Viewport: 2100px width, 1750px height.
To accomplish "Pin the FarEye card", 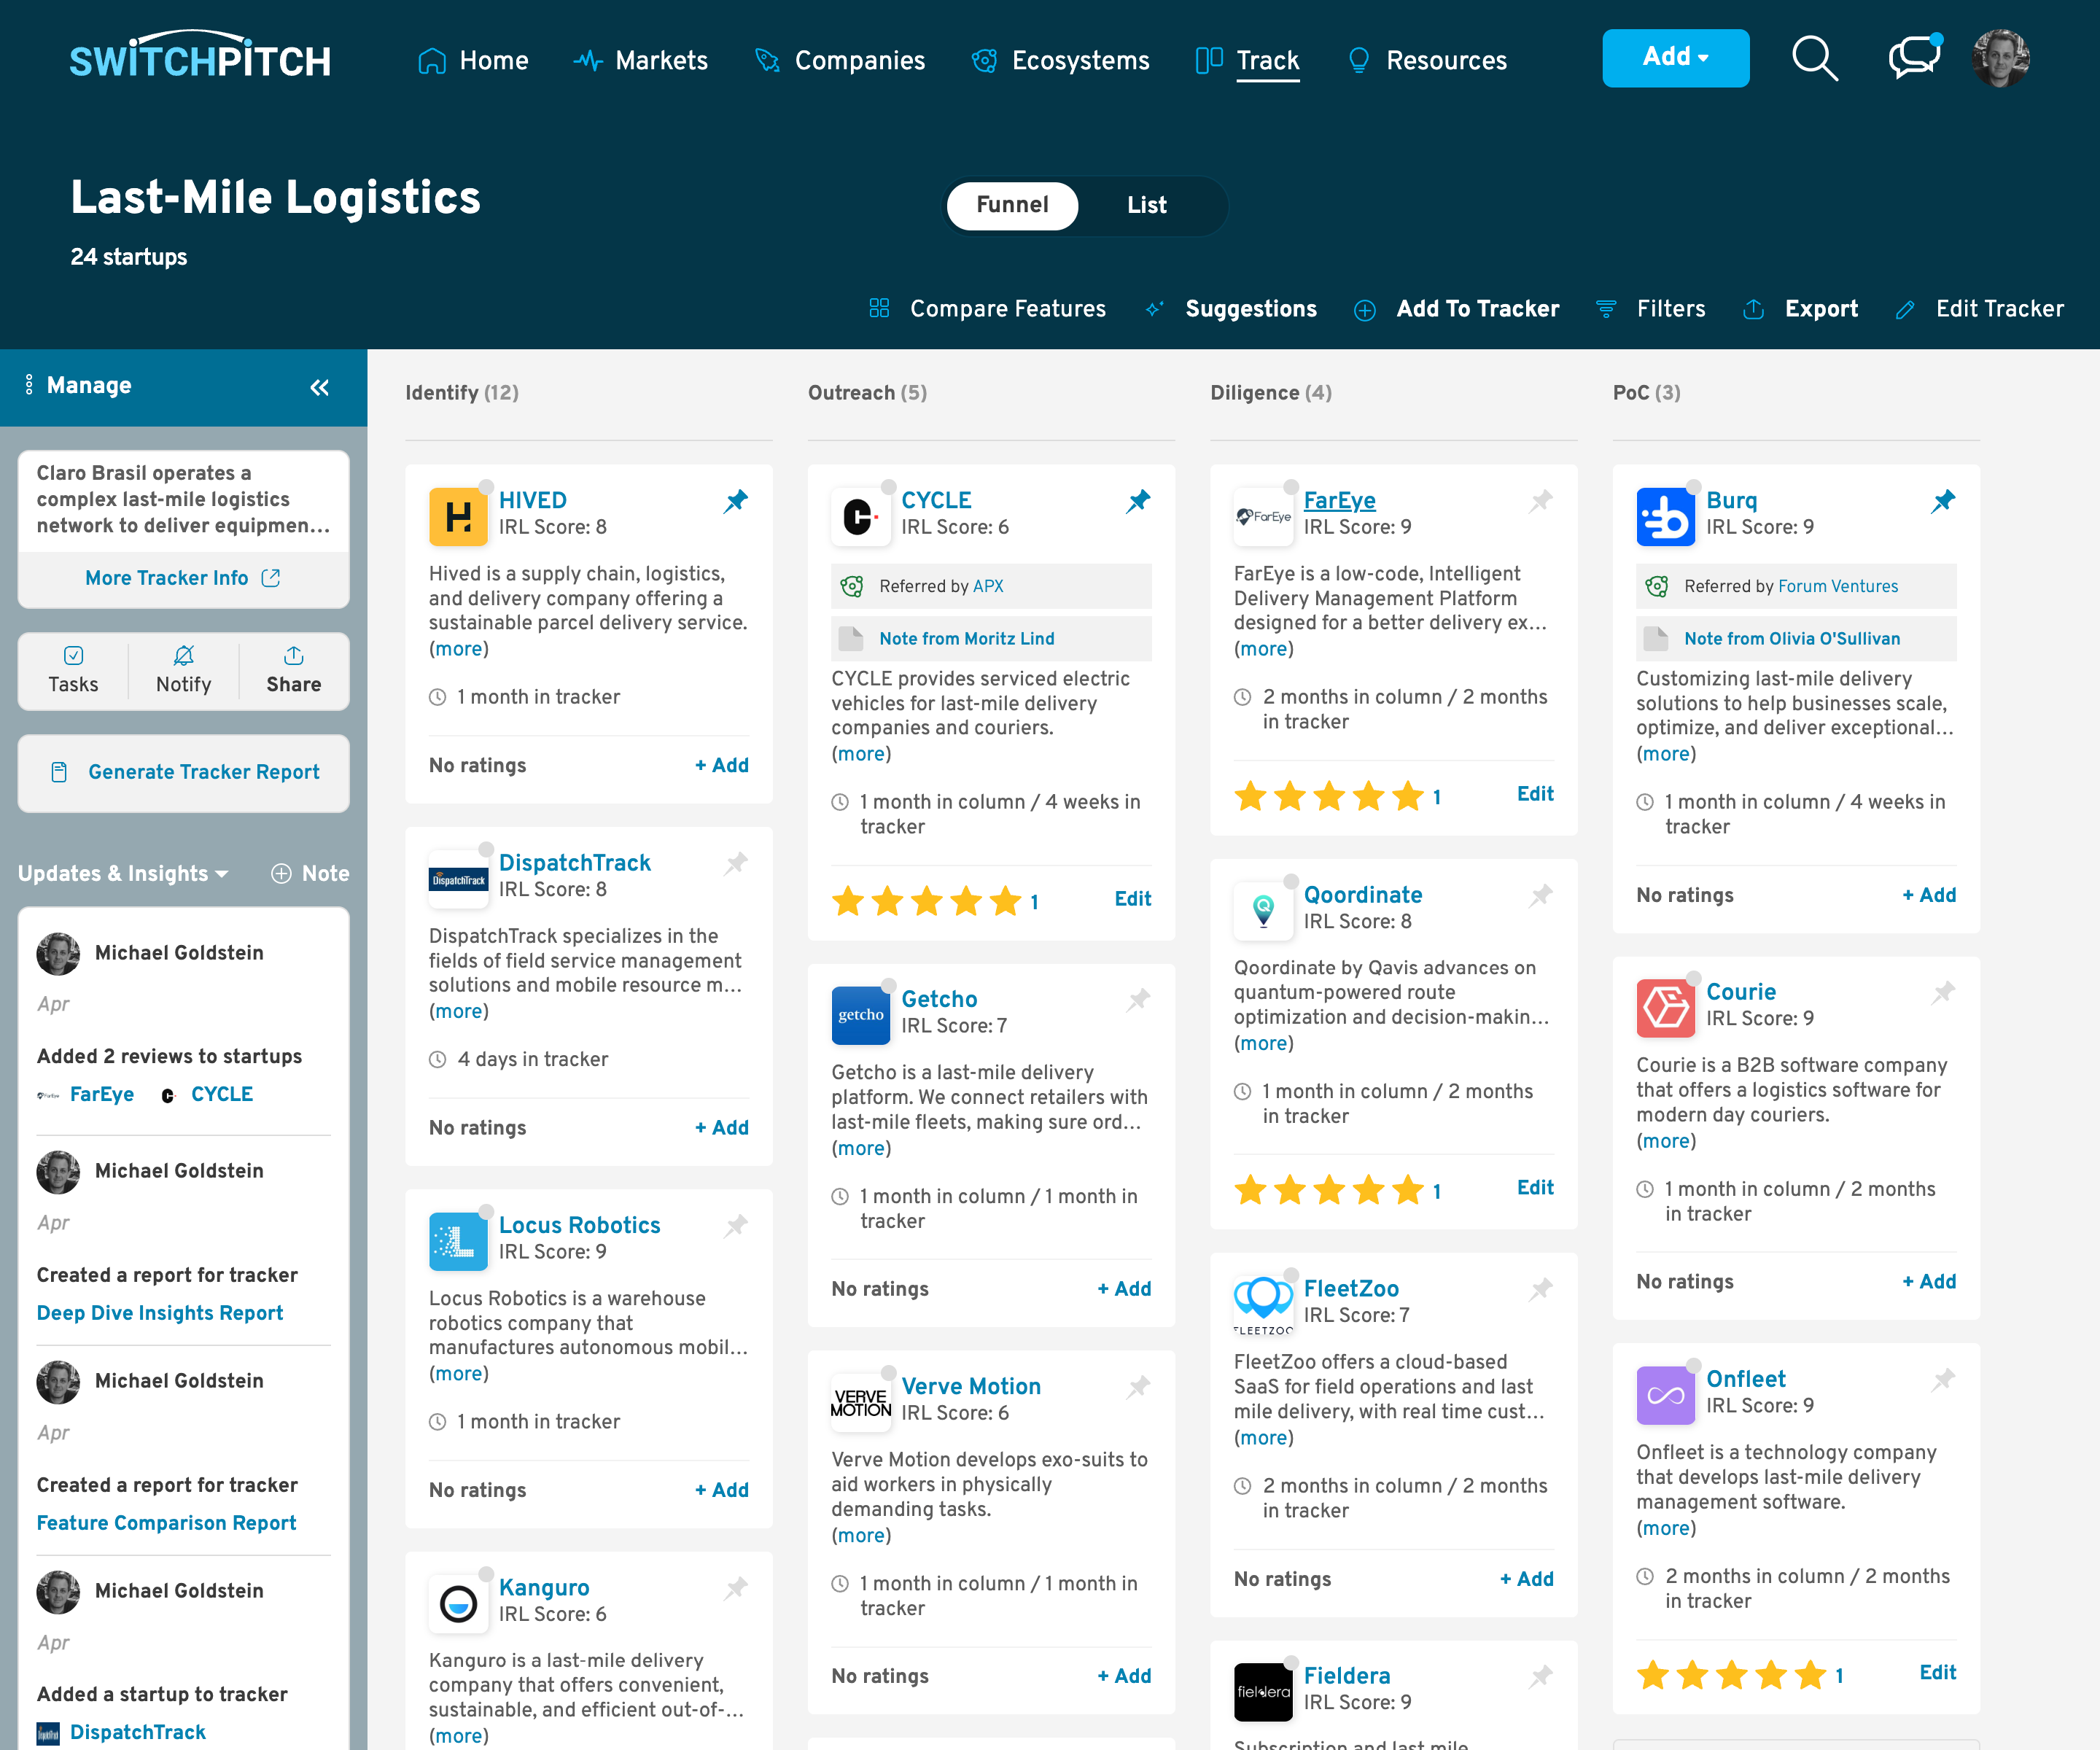I will [1541, 501].
